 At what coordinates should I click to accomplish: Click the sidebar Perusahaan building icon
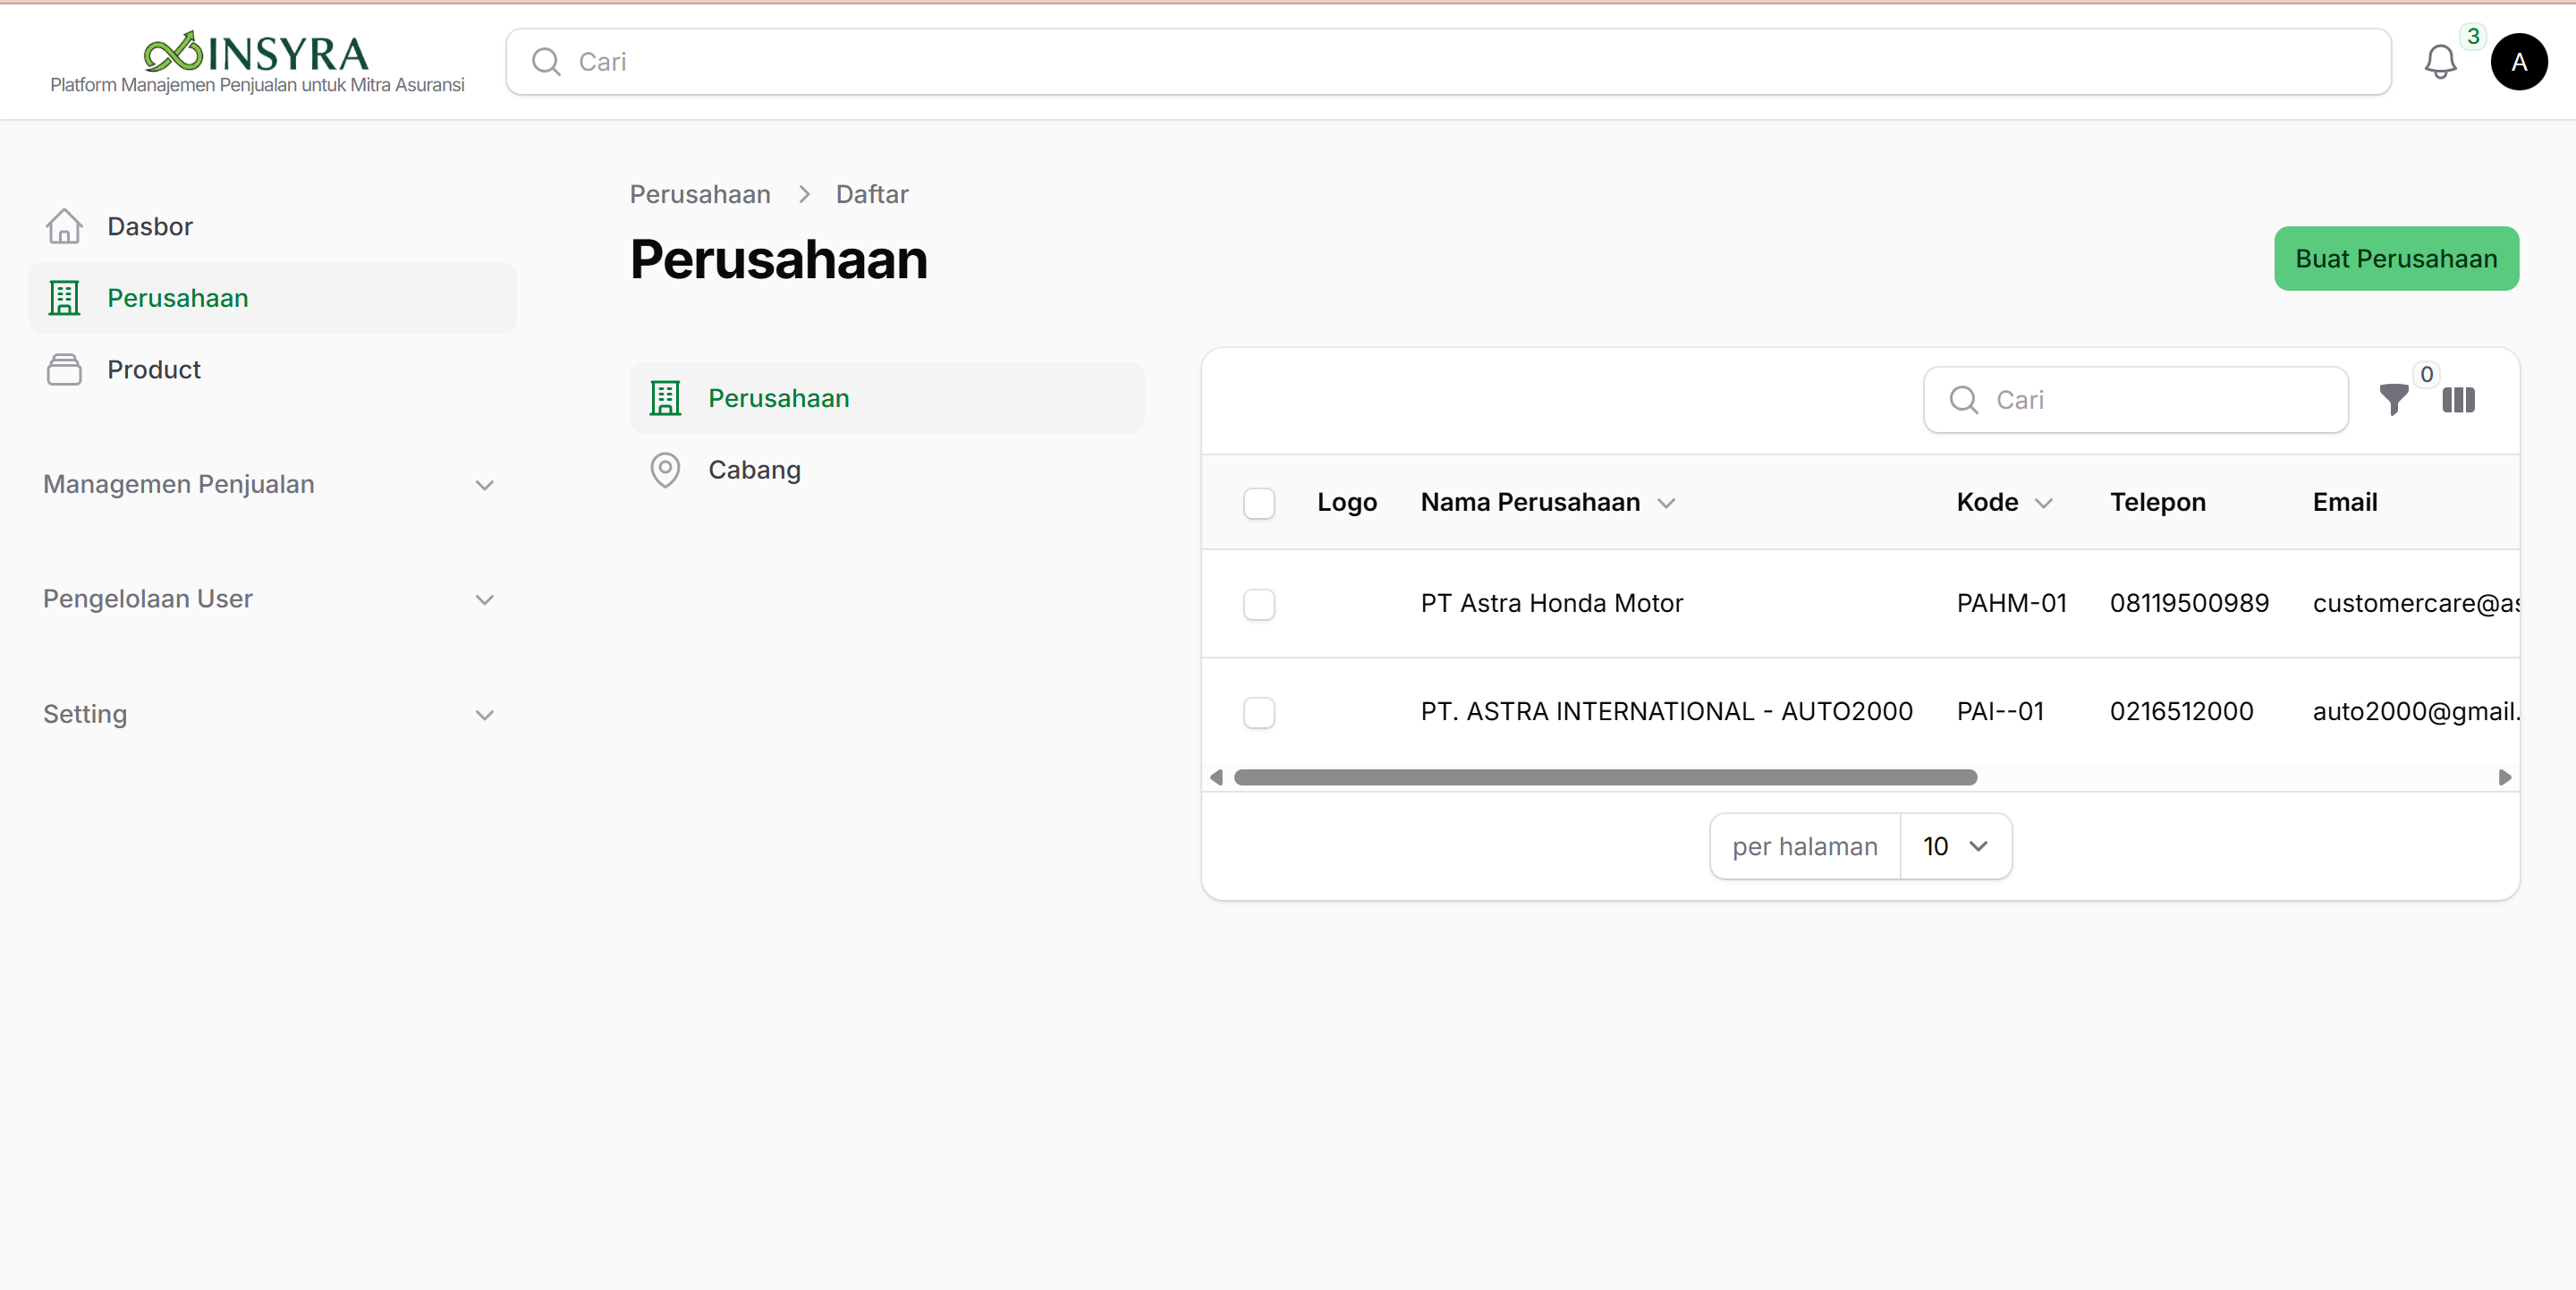tap(64, 298)
